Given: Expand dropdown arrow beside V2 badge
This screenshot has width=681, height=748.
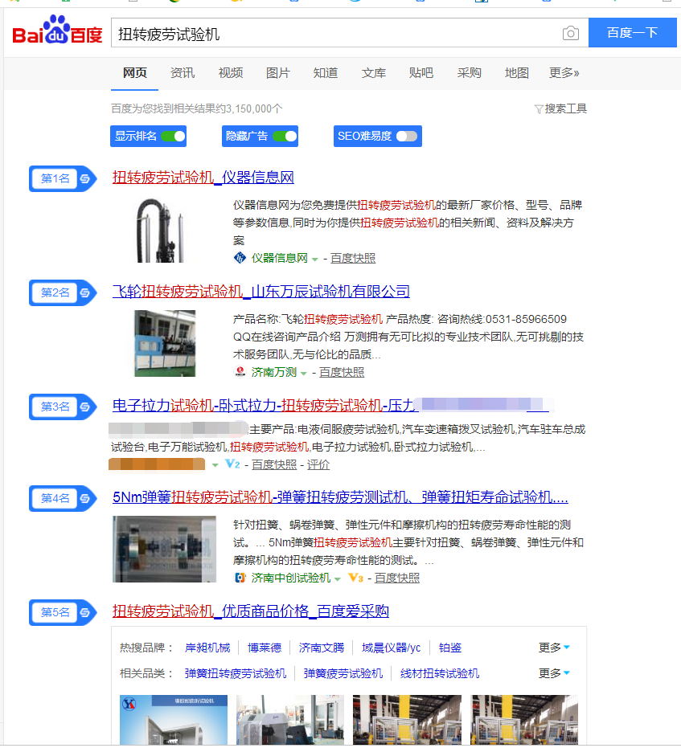Looking at the screenshot, I should click(215, 465).
